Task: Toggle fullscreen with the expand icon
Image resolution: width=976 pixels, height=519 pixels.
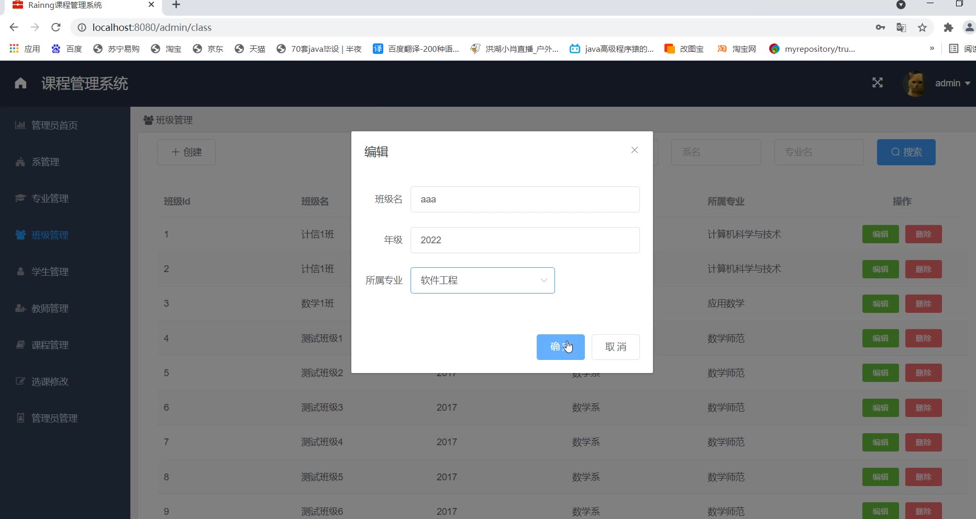Action: [877, 83]
